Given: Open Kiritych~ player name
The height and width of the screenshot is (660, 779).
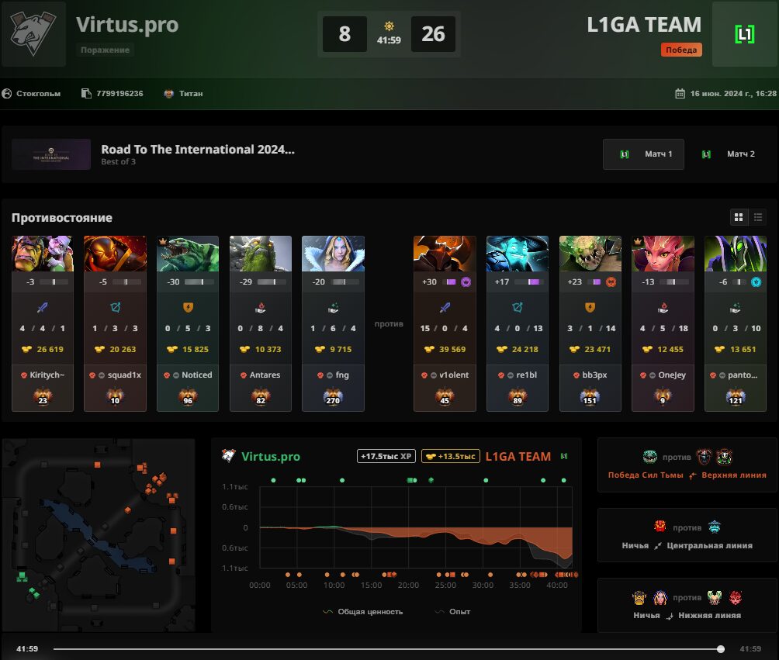Looking at the screenshot, I should tap(47, 375).
